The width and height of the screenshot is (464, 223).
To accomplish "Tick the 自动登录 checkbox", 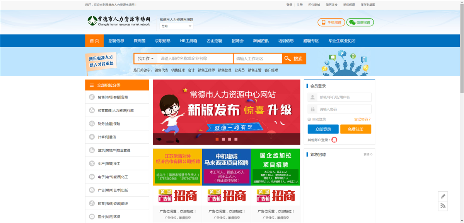I will click(309, 119).
